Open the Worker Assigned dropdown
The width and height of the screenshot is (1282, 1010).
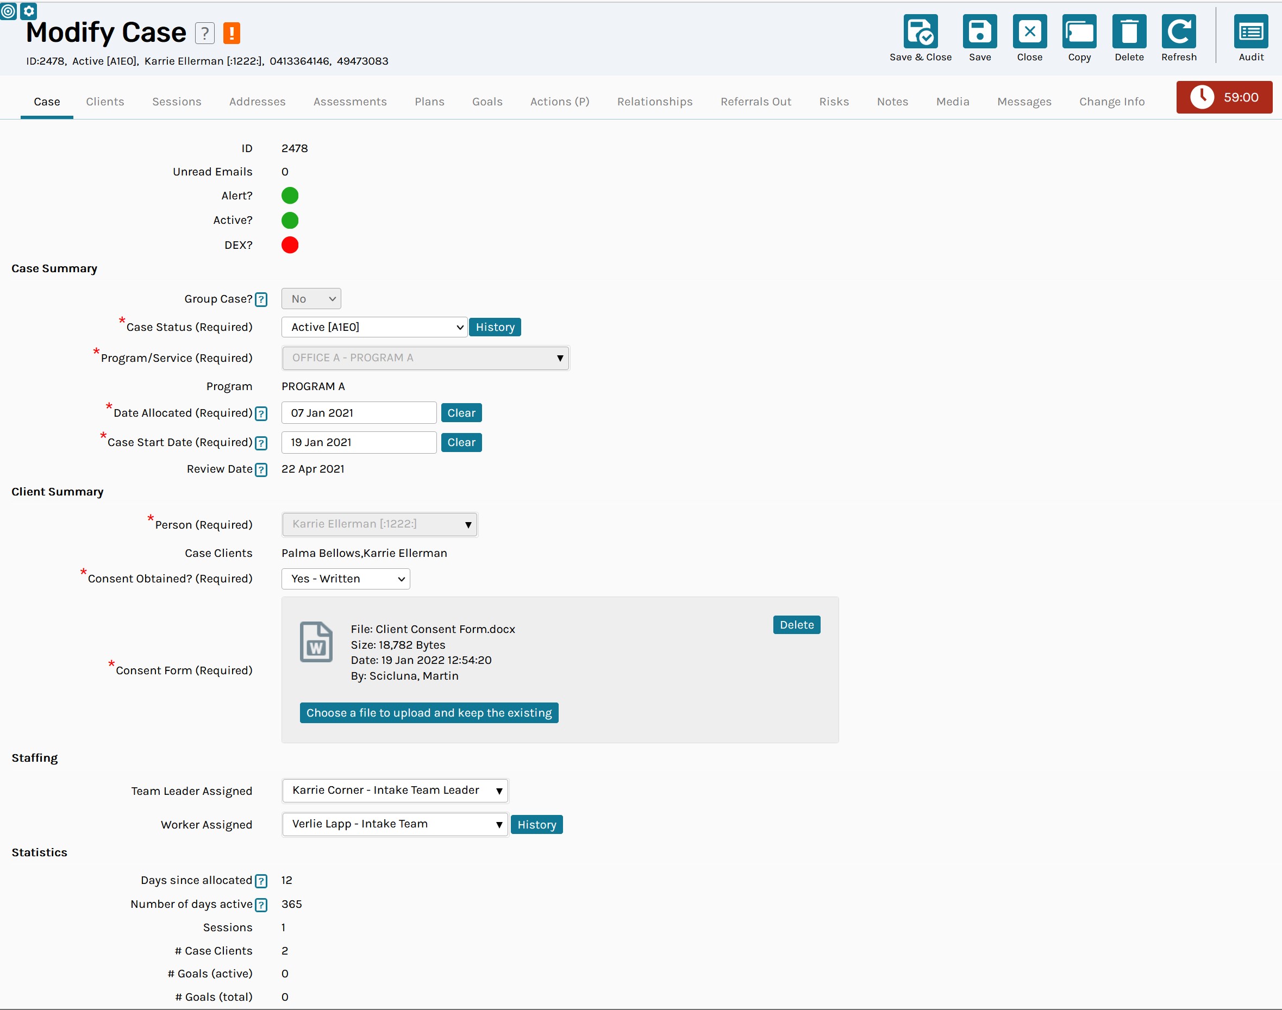395,824
